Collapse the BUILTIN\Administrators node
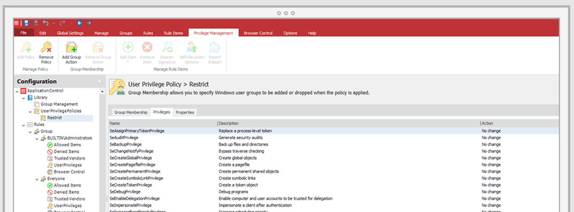574x212 pixels. pyautogui.click(x=37, y=139)
